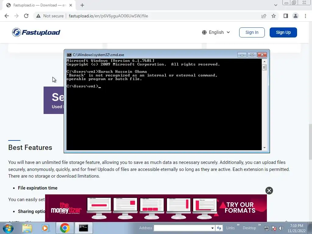Open the English language dropdown

click(x=216, y=32)
